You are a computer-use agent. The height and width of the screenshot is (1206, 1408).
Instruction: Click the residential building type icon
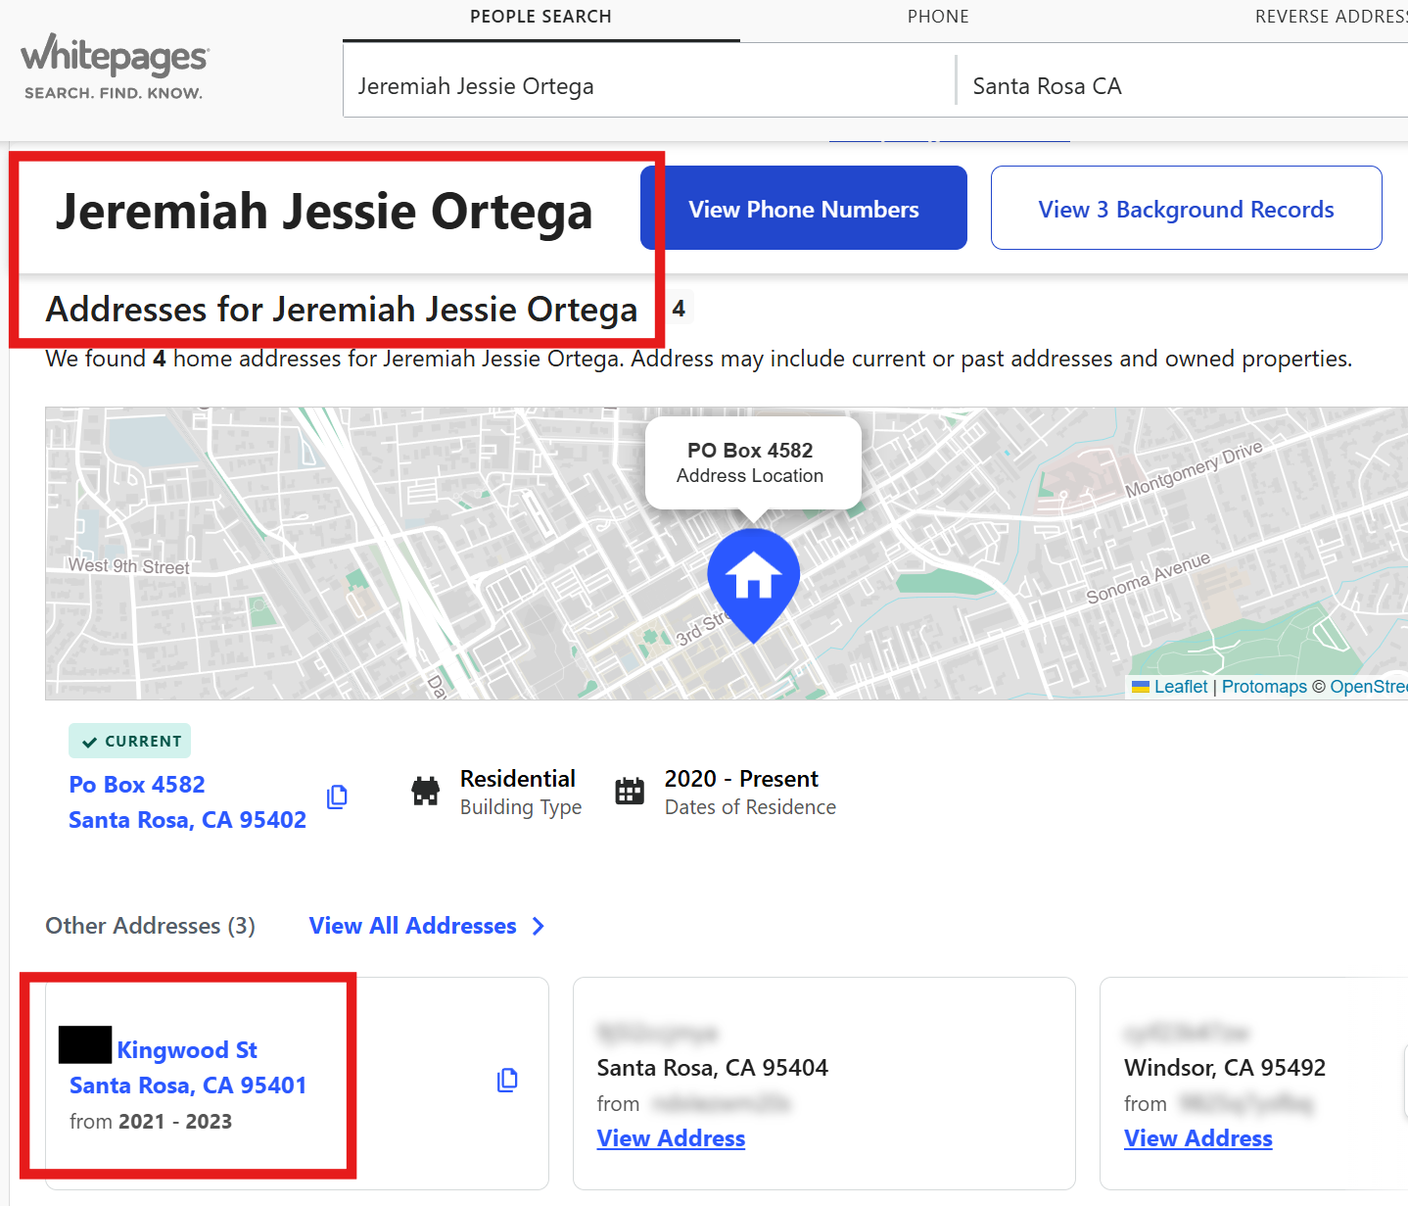pyautogui.click(x=426, y=792)
